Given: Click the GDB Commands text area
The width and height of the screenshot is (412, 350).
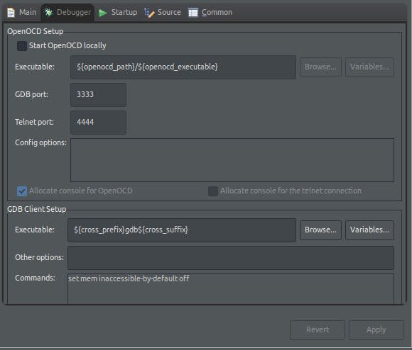Looking at the screenshot, I should pos(231,289).
